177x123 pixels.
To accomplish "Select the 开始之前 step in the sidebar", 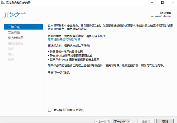I will coord(23,27).
